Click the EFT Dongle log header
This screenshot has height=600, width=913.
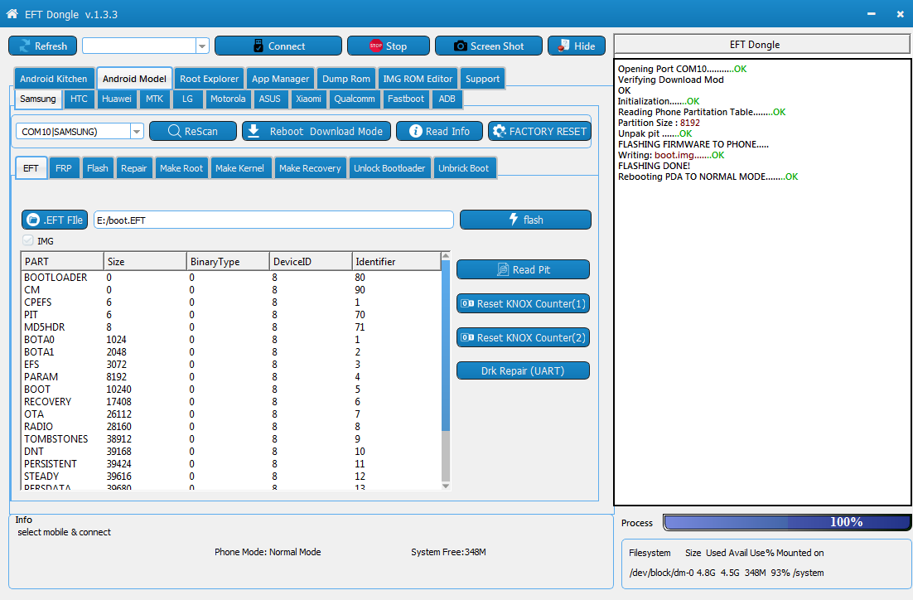pos(761,45)
